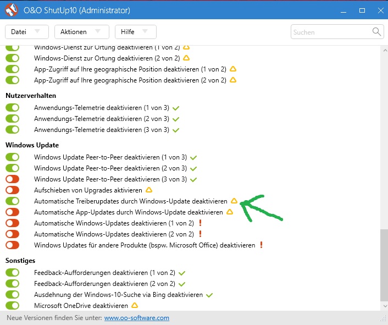Click checkmark beside Peer-to-Peer deaktivieren (2 von 3)

point(193,169)
